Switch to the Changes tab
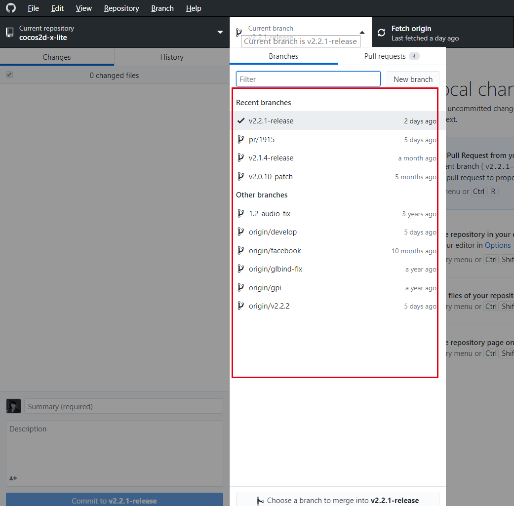514x506 pixels. pyautogui.click(x=57, y=57)
